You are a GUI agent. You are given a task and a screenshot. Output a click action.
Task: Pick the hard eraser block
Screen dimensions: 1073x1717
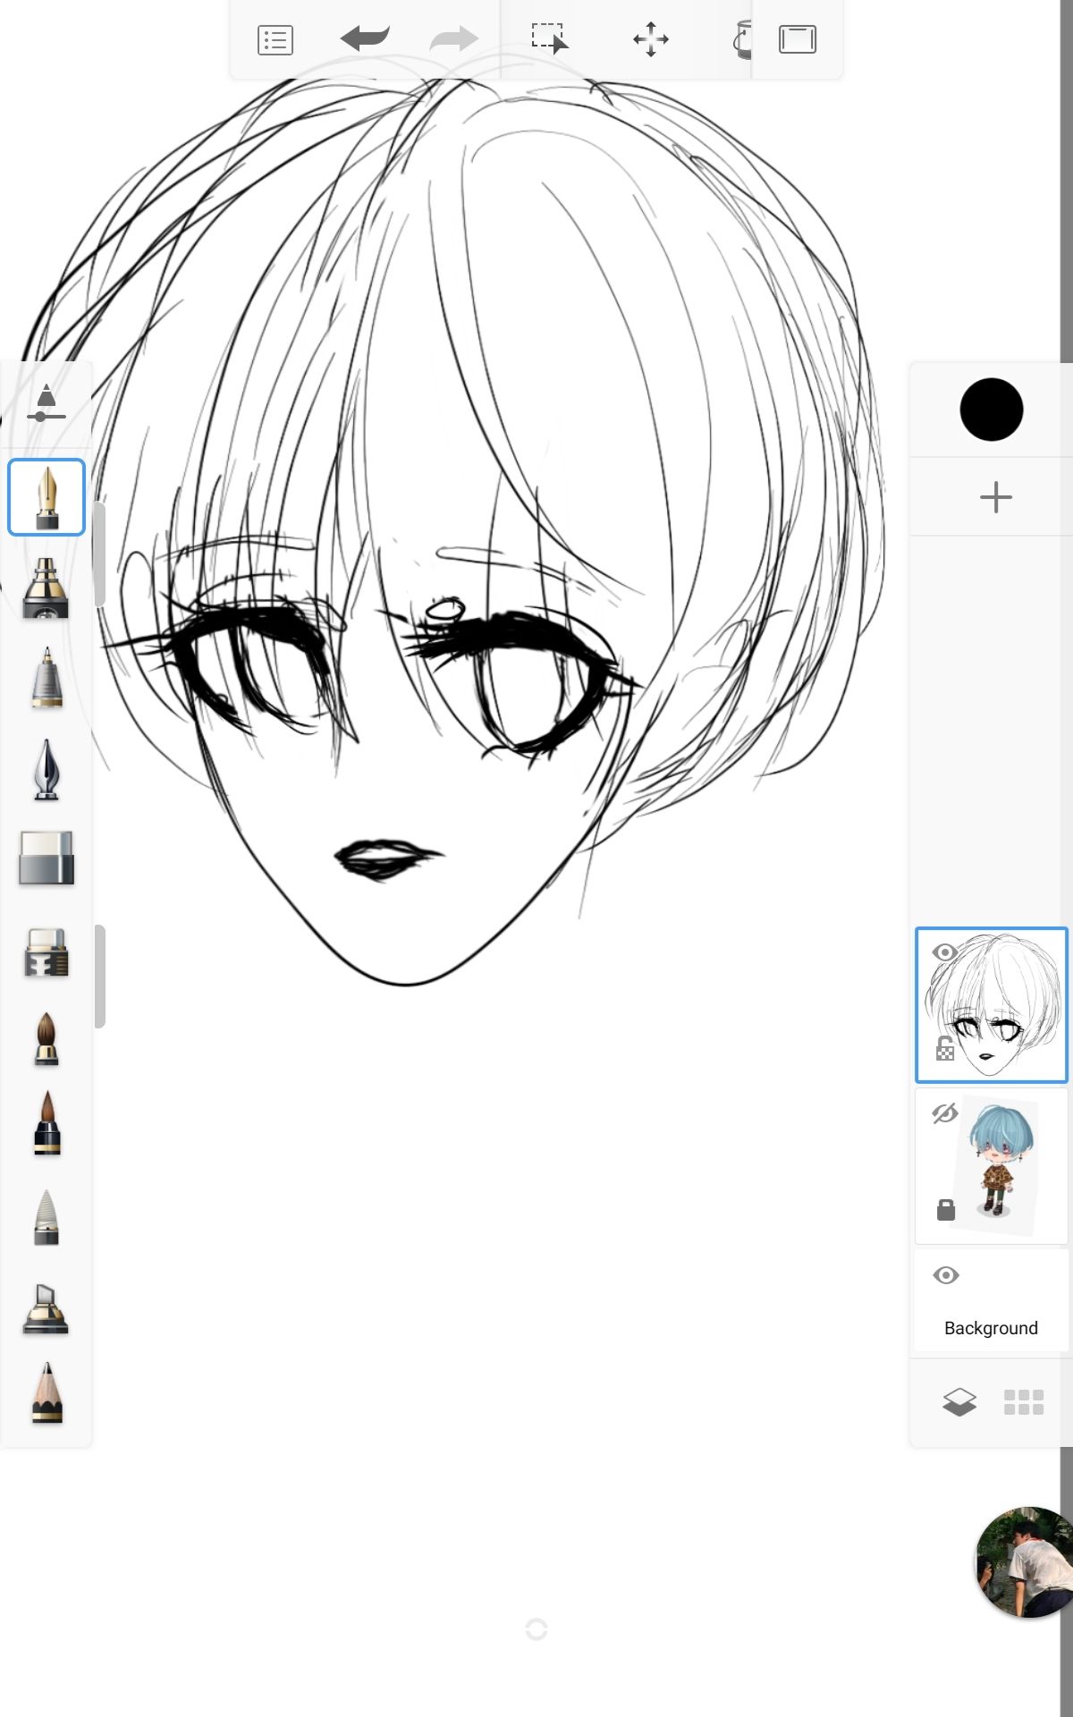click(x=46, y=858)
